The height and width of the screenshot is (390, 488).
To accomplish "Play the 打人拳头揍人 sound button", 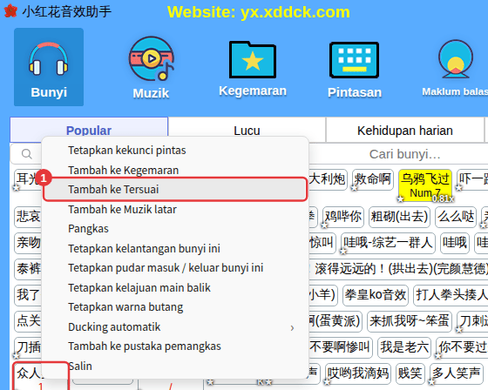I will [451, 294].
